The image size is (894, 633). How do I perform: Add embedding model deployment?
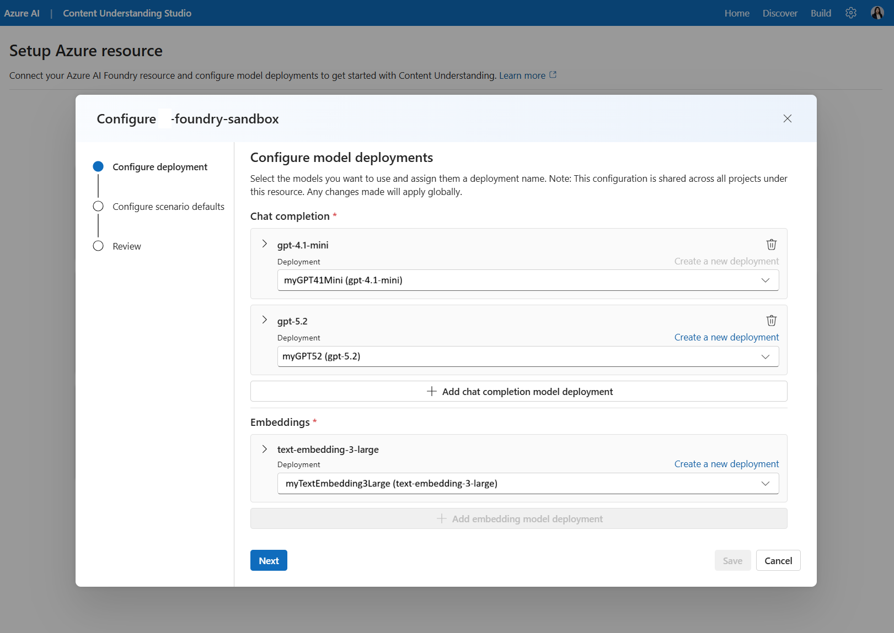click(518, 518)
